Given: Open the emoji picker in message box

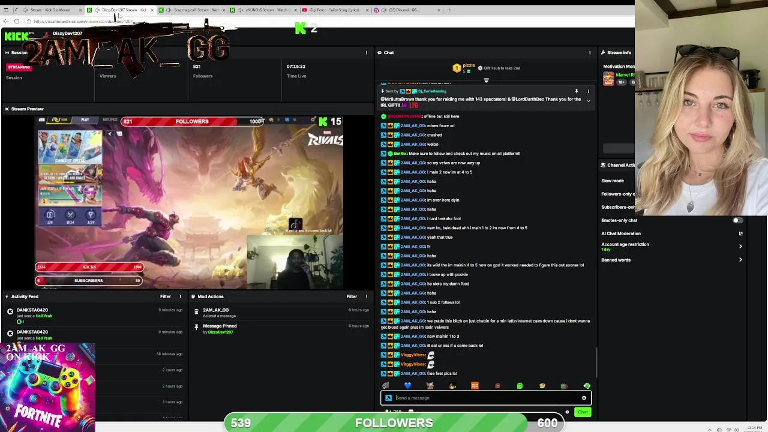Looking at the screenshot, I should pyautogui.click(x=584, y=398).
